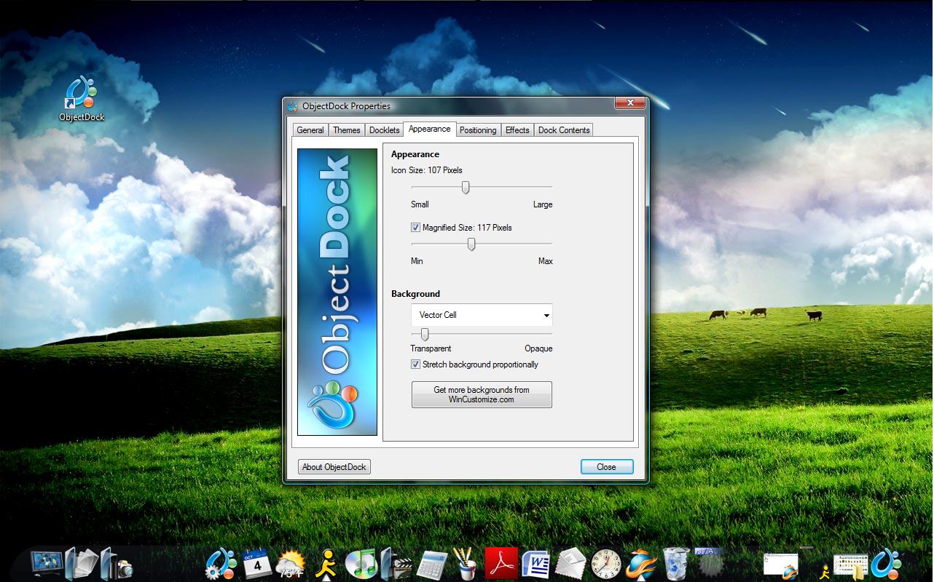Switch to the browser window thumbnail in dock
The height and width of the screenshot is (582, 934).
[x=780, y=565]
